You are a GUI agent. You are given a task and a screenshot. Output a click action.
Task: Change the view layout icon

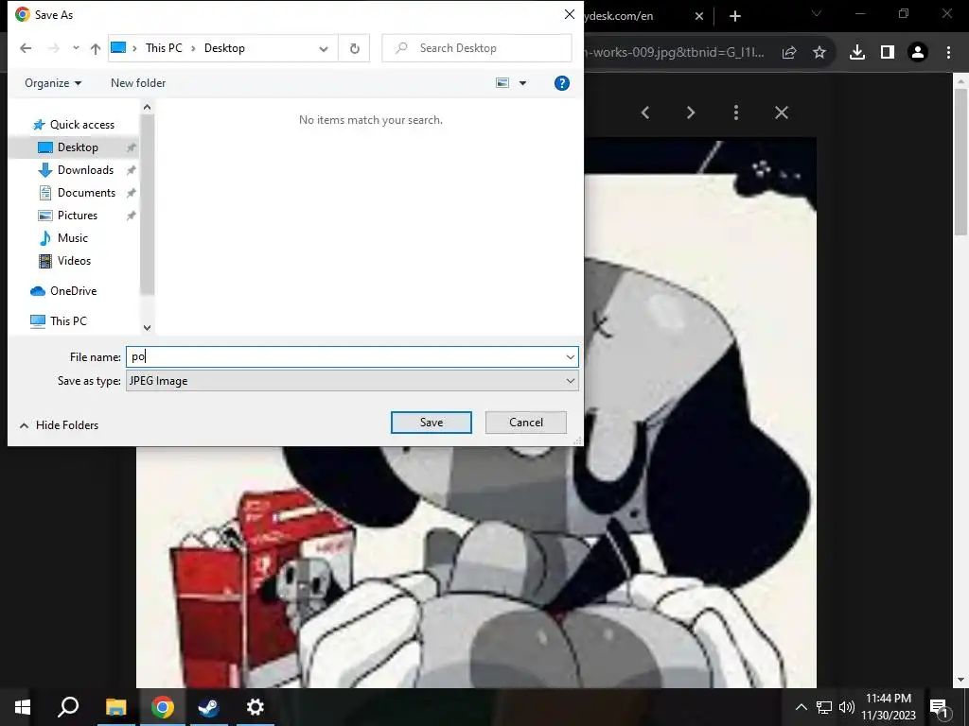click(502, 83)
